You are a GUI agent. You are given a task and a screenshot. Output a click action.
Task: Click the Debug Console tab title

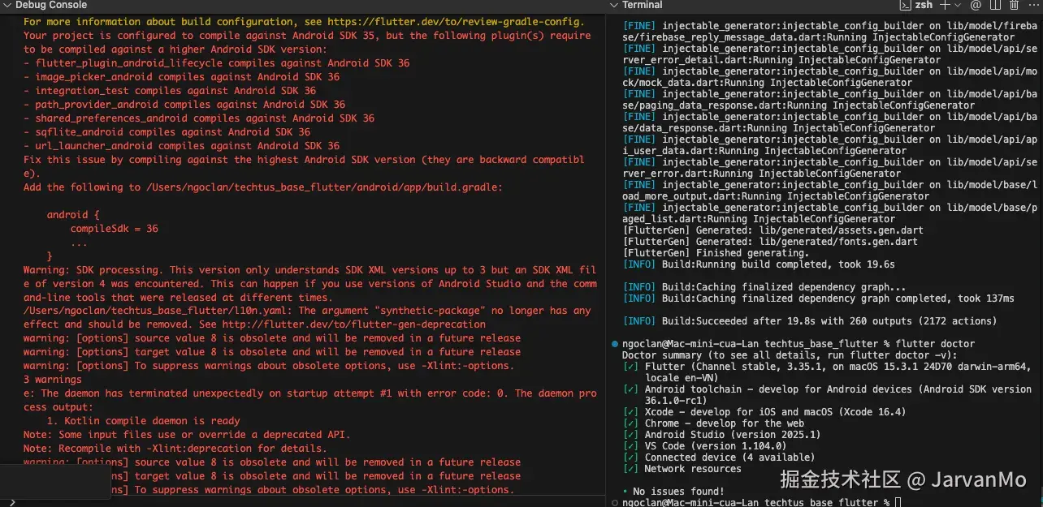(x=51, y=5)
